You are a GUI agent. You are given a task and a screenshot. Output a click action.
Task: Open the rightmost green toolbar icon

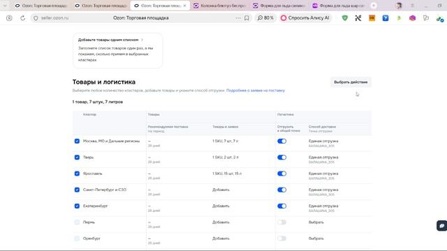440,19
